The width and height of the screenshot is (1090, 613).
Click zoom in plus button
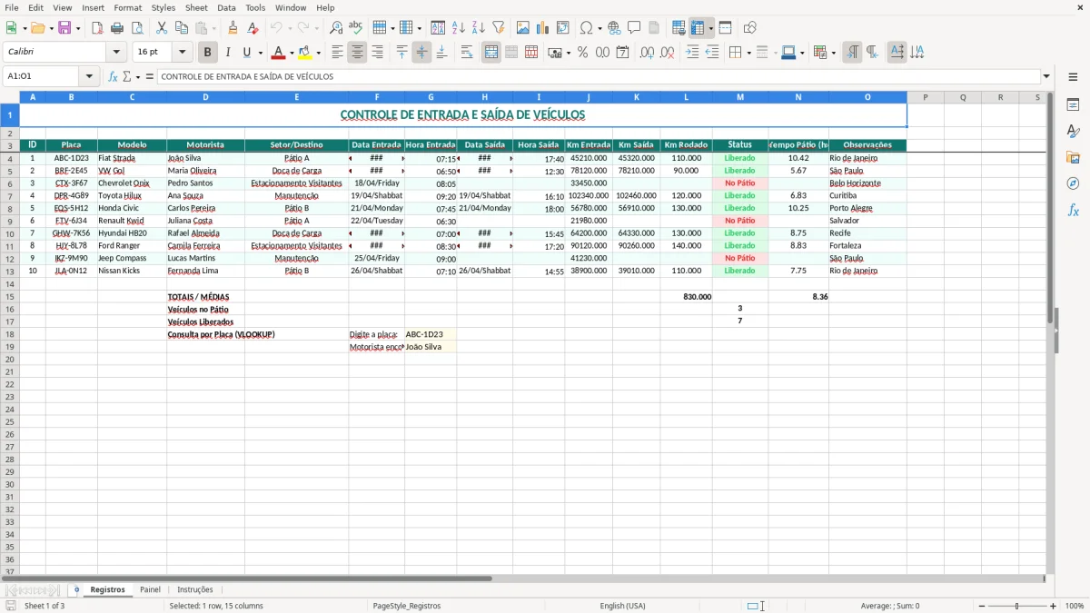click(x=1053, y=606)
